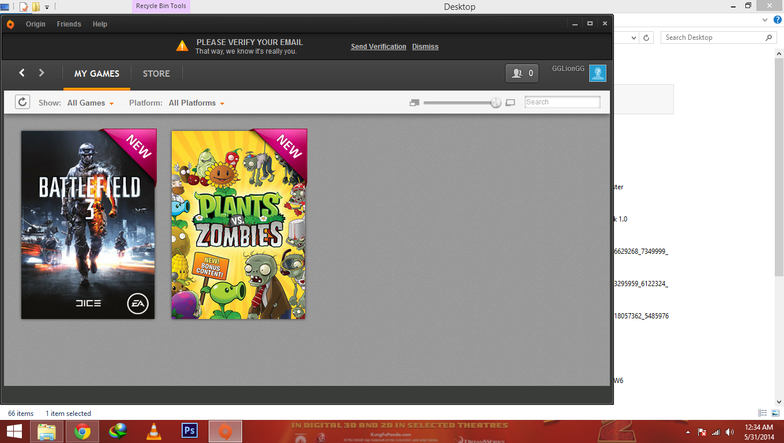Image resolution: width=784 pixels, height=443 pixels.
Task: Click the Properties quick access icon in Explorer
Action: (24, 7)
